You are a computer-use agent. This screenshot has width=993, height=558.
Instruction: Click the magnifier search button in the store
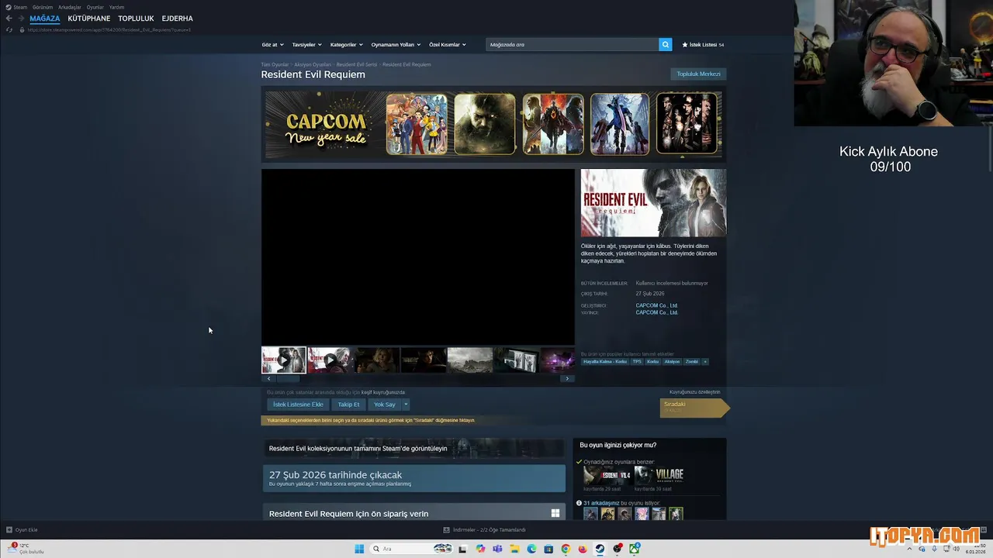(665, 44)
